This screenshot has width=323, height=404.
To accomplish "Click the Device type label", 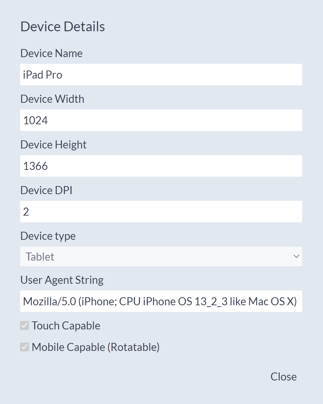I will pos(48,236).
